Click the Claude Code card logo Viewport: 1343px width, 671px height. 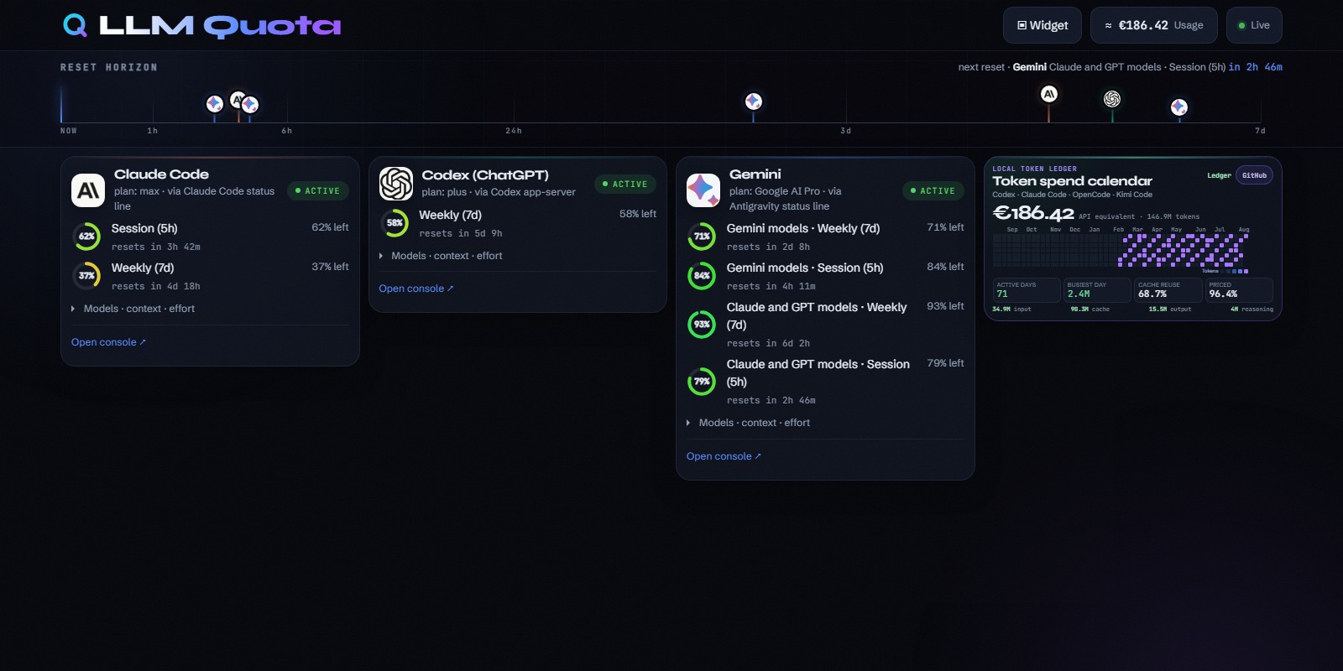[88, 190]
